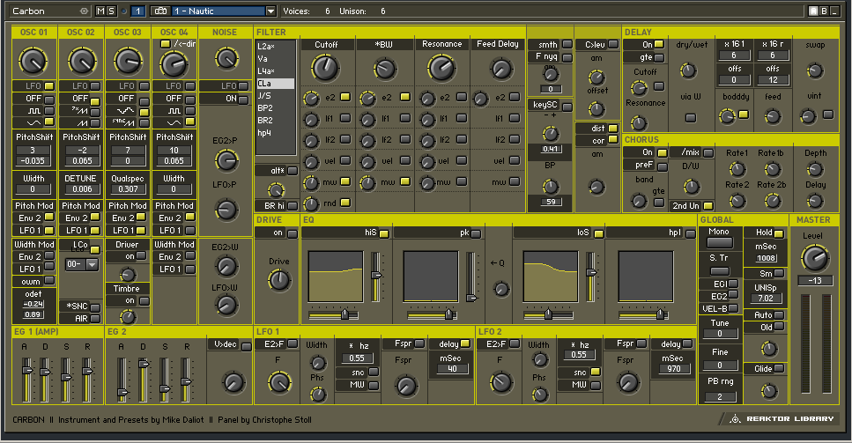The image size is (852, 443).
Task: Click the OSC 01 main knob
Action: click(33, 61)
